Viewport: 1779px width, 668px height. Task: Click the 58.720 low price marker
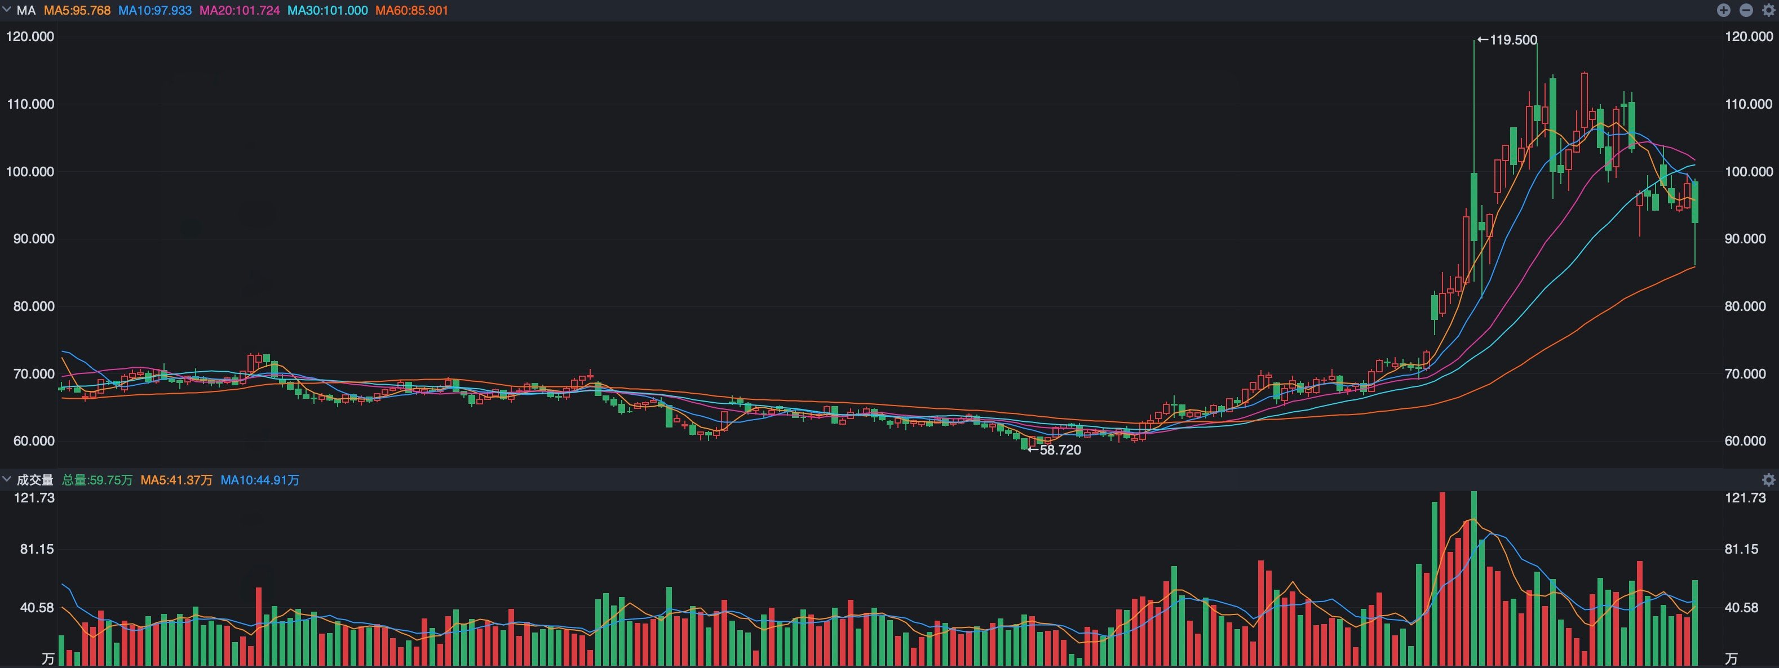(x=1055, y=450)
